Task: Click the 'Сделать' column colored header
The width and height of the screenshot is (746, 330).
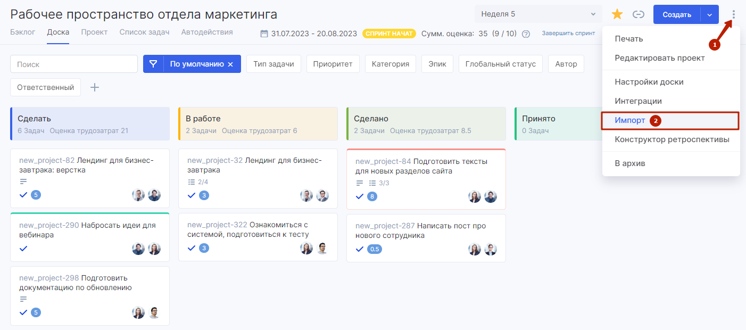Action: coord(90,123)
